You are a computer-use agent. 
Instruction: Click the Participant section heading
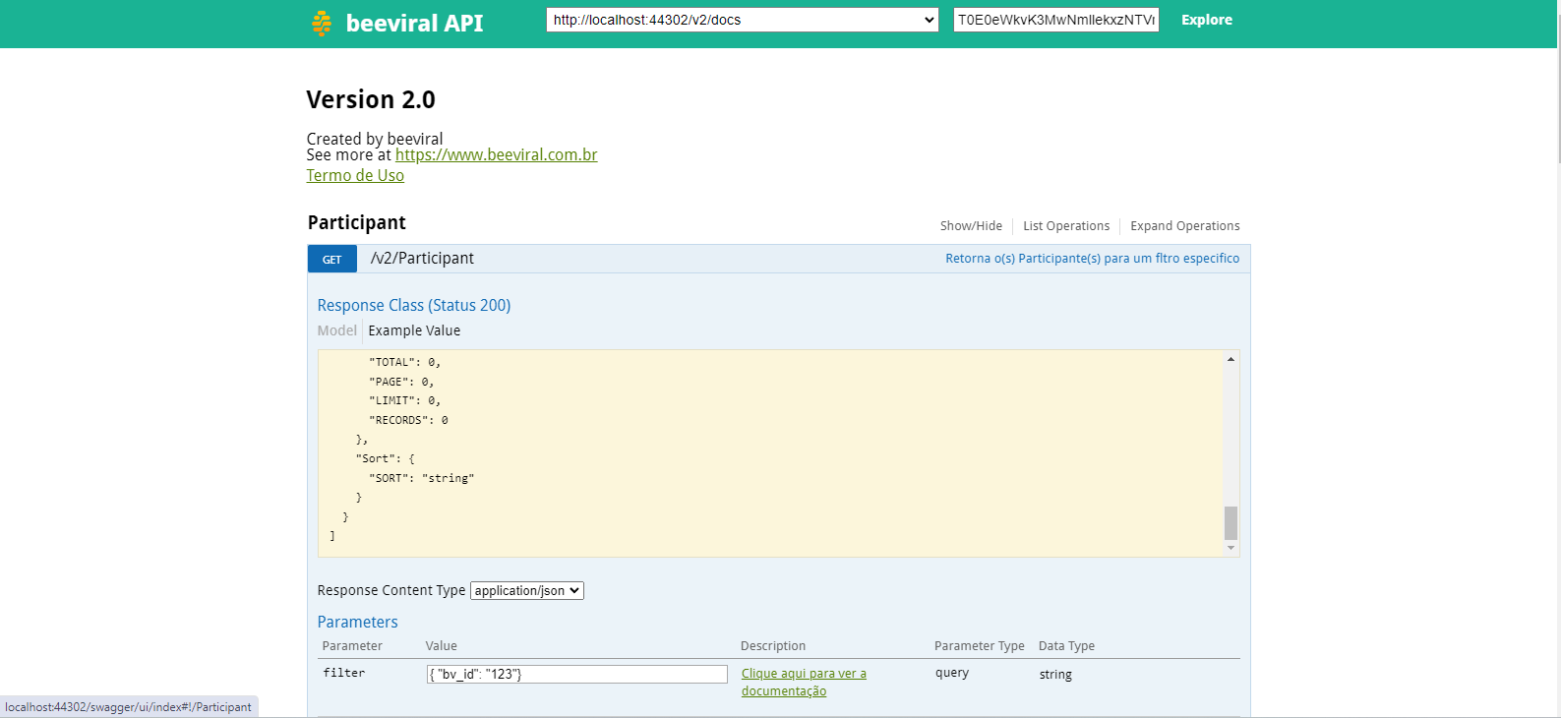357,222
